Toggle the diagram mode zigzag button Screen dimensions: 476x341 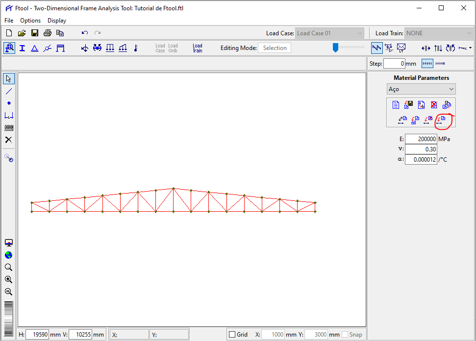[376, 48]
